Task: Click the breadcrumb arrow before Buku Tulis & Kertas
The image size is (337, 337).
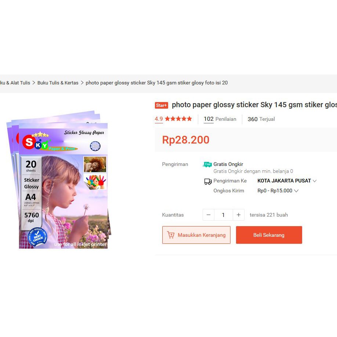Action: click(x=34, y=83)
